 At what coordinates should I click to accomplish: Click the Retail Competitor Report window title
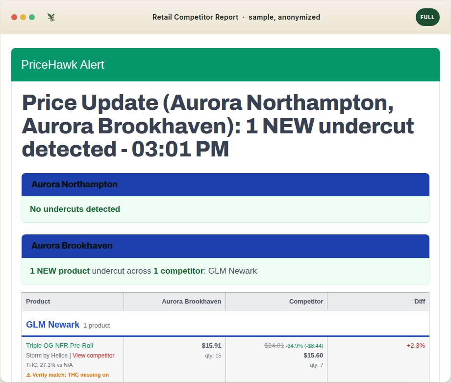(x=236, y=17)
